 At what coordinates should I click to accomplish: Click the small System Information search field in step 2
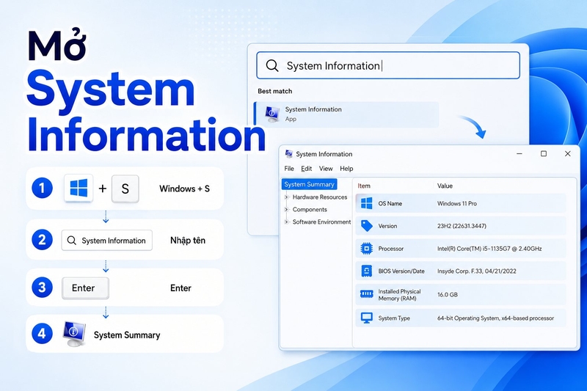[107, 240]
